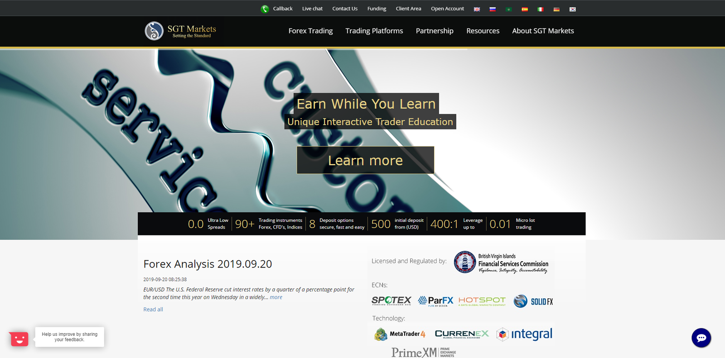Select the South Korean flag language
Image resolution: width=725 pixels, height=358 pixels.
click(x=573, y=9)
